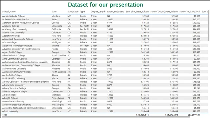210x118 pixels.
Task: Click the horizontal scrollbar below the table
Action: tap(96, 117)
